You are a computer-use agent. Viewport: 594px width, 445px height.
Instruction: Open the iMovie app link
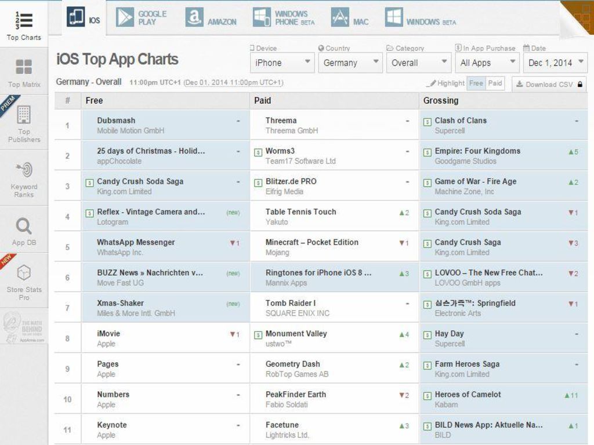tap(108, 333)
